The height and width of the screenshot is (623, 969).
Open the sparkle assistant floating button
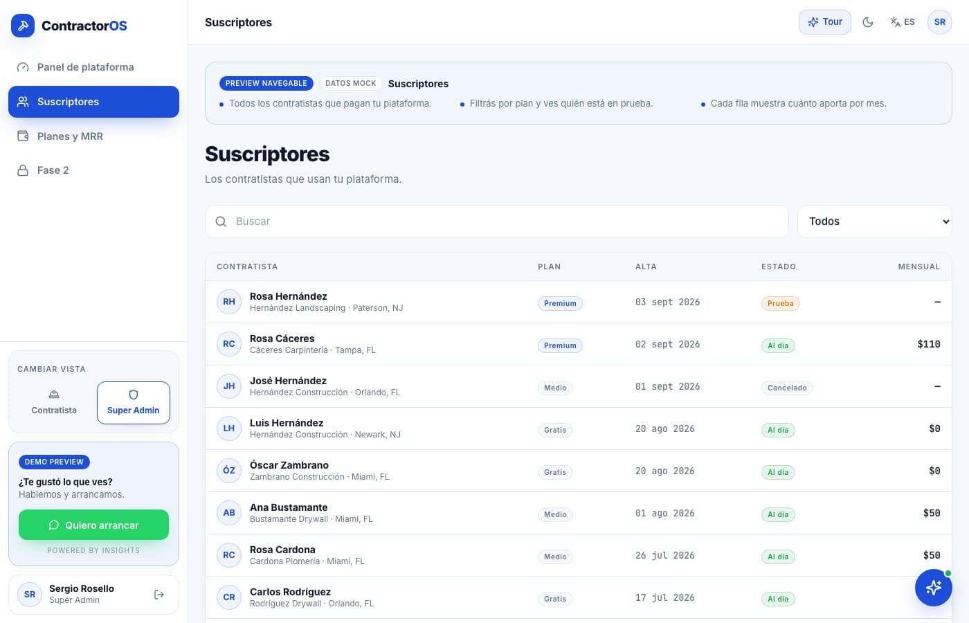[x=934, y=588]
